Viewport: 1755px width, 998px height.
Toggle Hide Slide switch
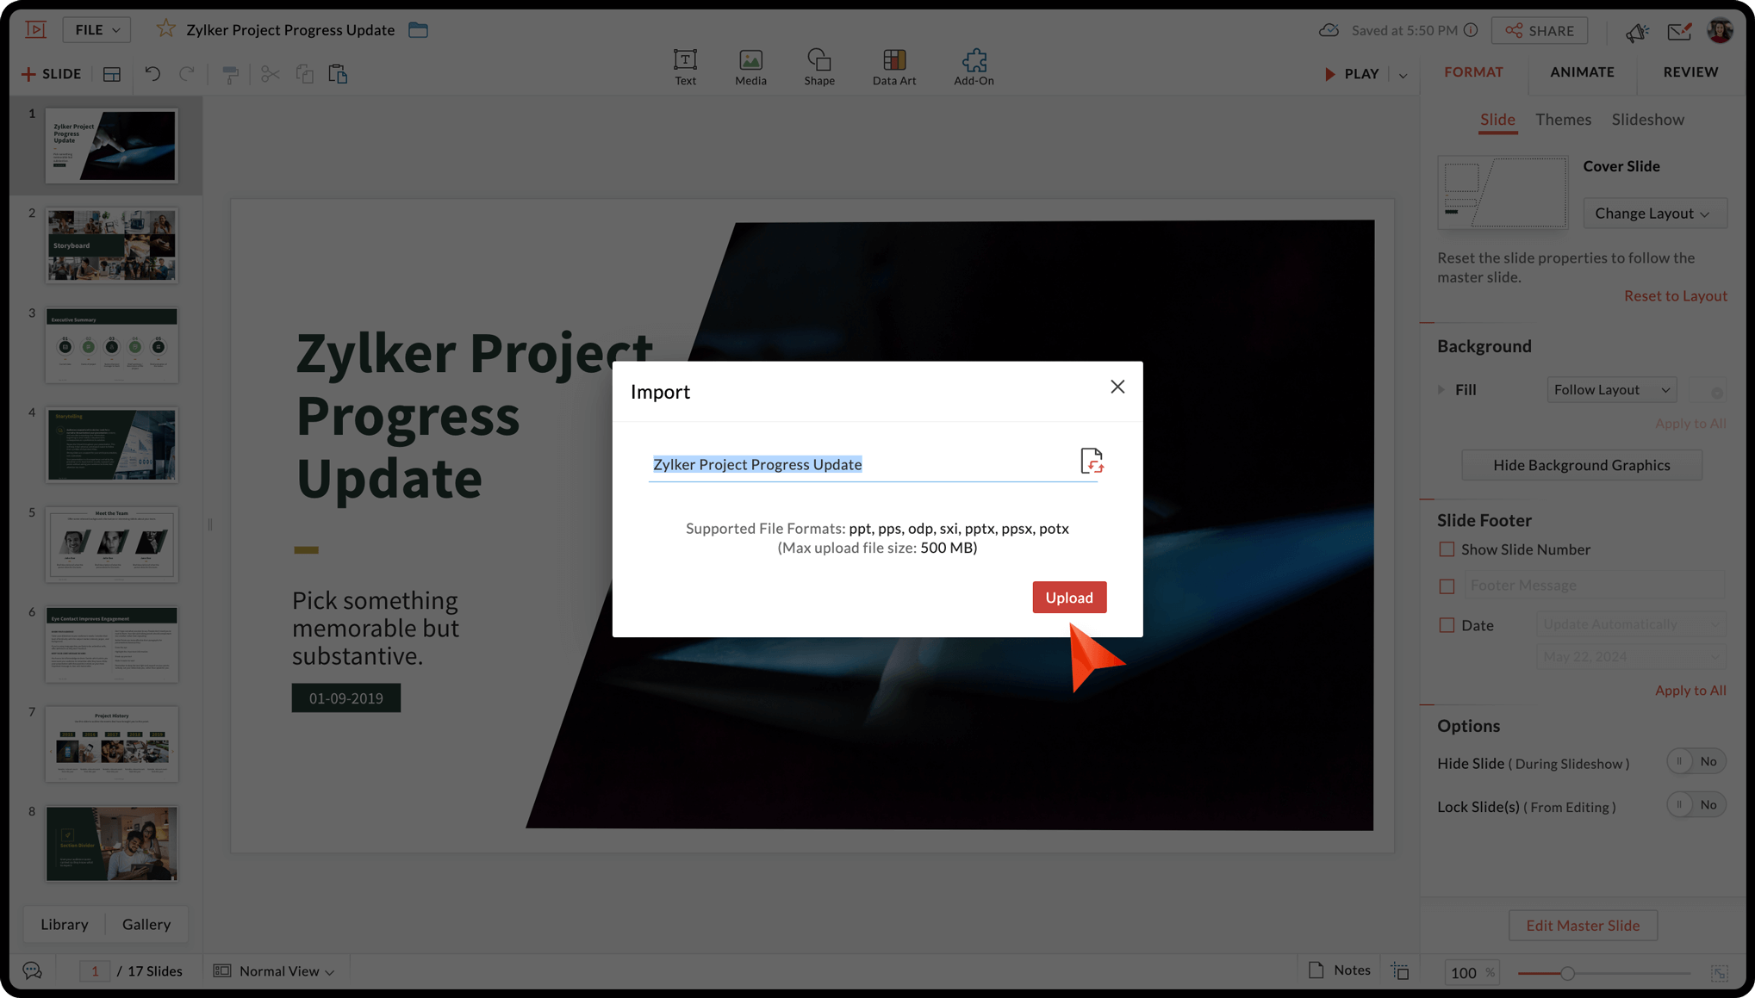pyautogui.click(x=1695, y=761)
